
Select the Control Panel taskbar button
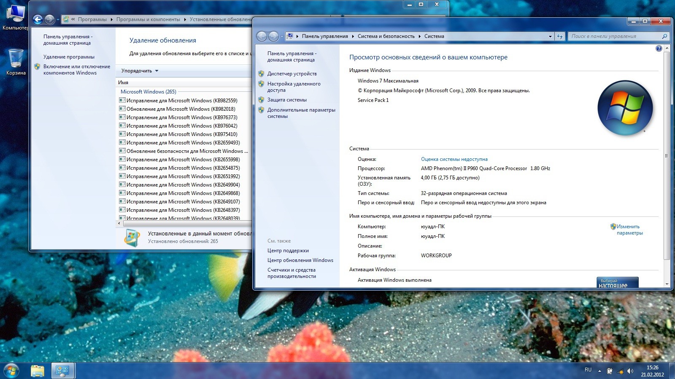(x=63, y=371)
